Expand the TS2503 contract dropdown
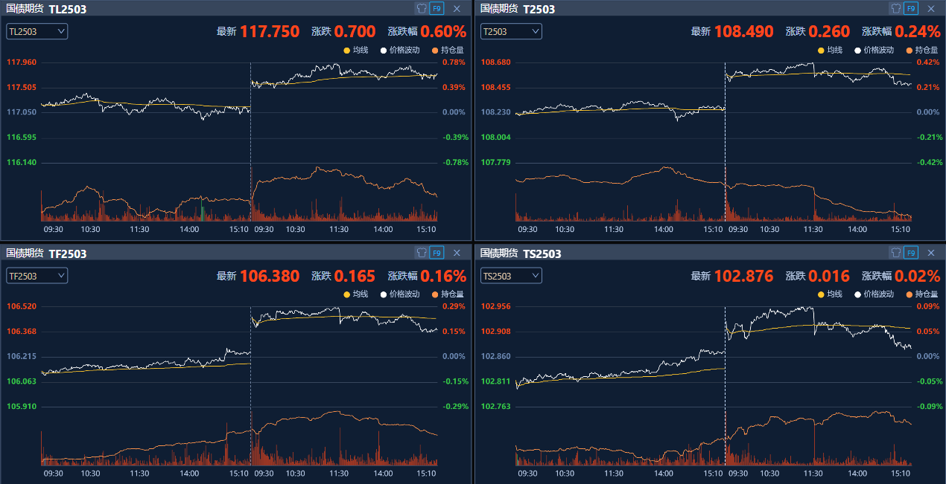This screenshot has height=484, width=946. [x=511, y=276]
